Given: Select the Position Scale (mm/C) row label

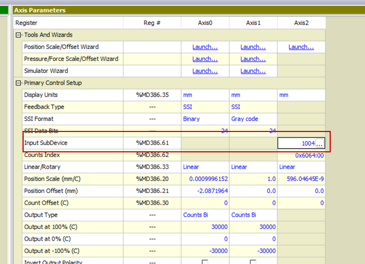Looking at the screenshot, I should tap(52, 179).
